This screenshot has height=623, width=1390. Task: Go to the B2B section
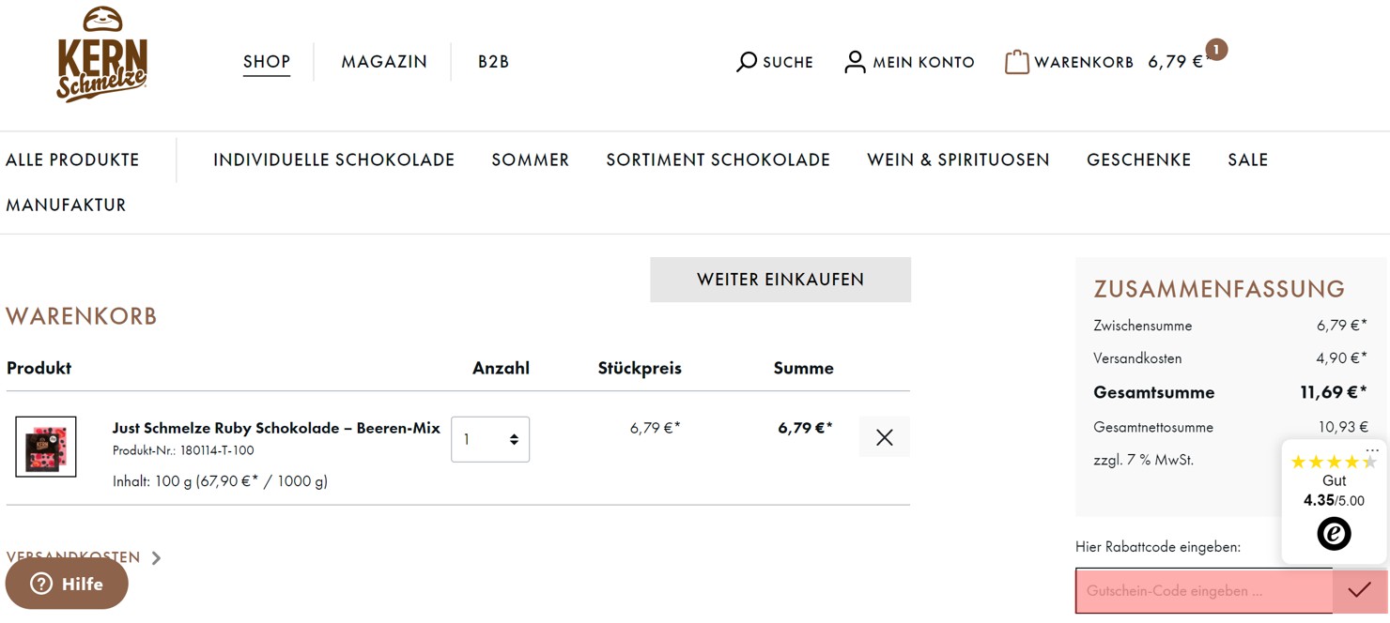click(x=493, y=62)
